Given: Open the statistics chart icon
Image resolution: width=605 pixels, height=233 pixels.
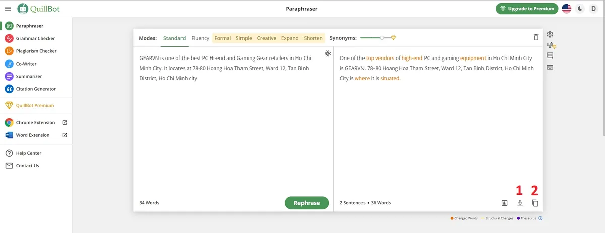Looking at the screenshot, I should point(504,203).
